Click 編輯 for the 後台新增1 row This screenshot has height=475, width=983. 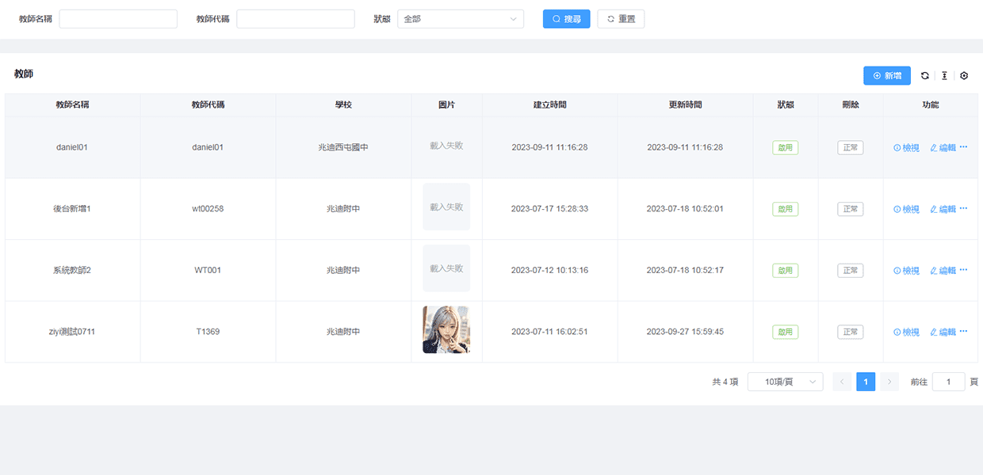943,209
